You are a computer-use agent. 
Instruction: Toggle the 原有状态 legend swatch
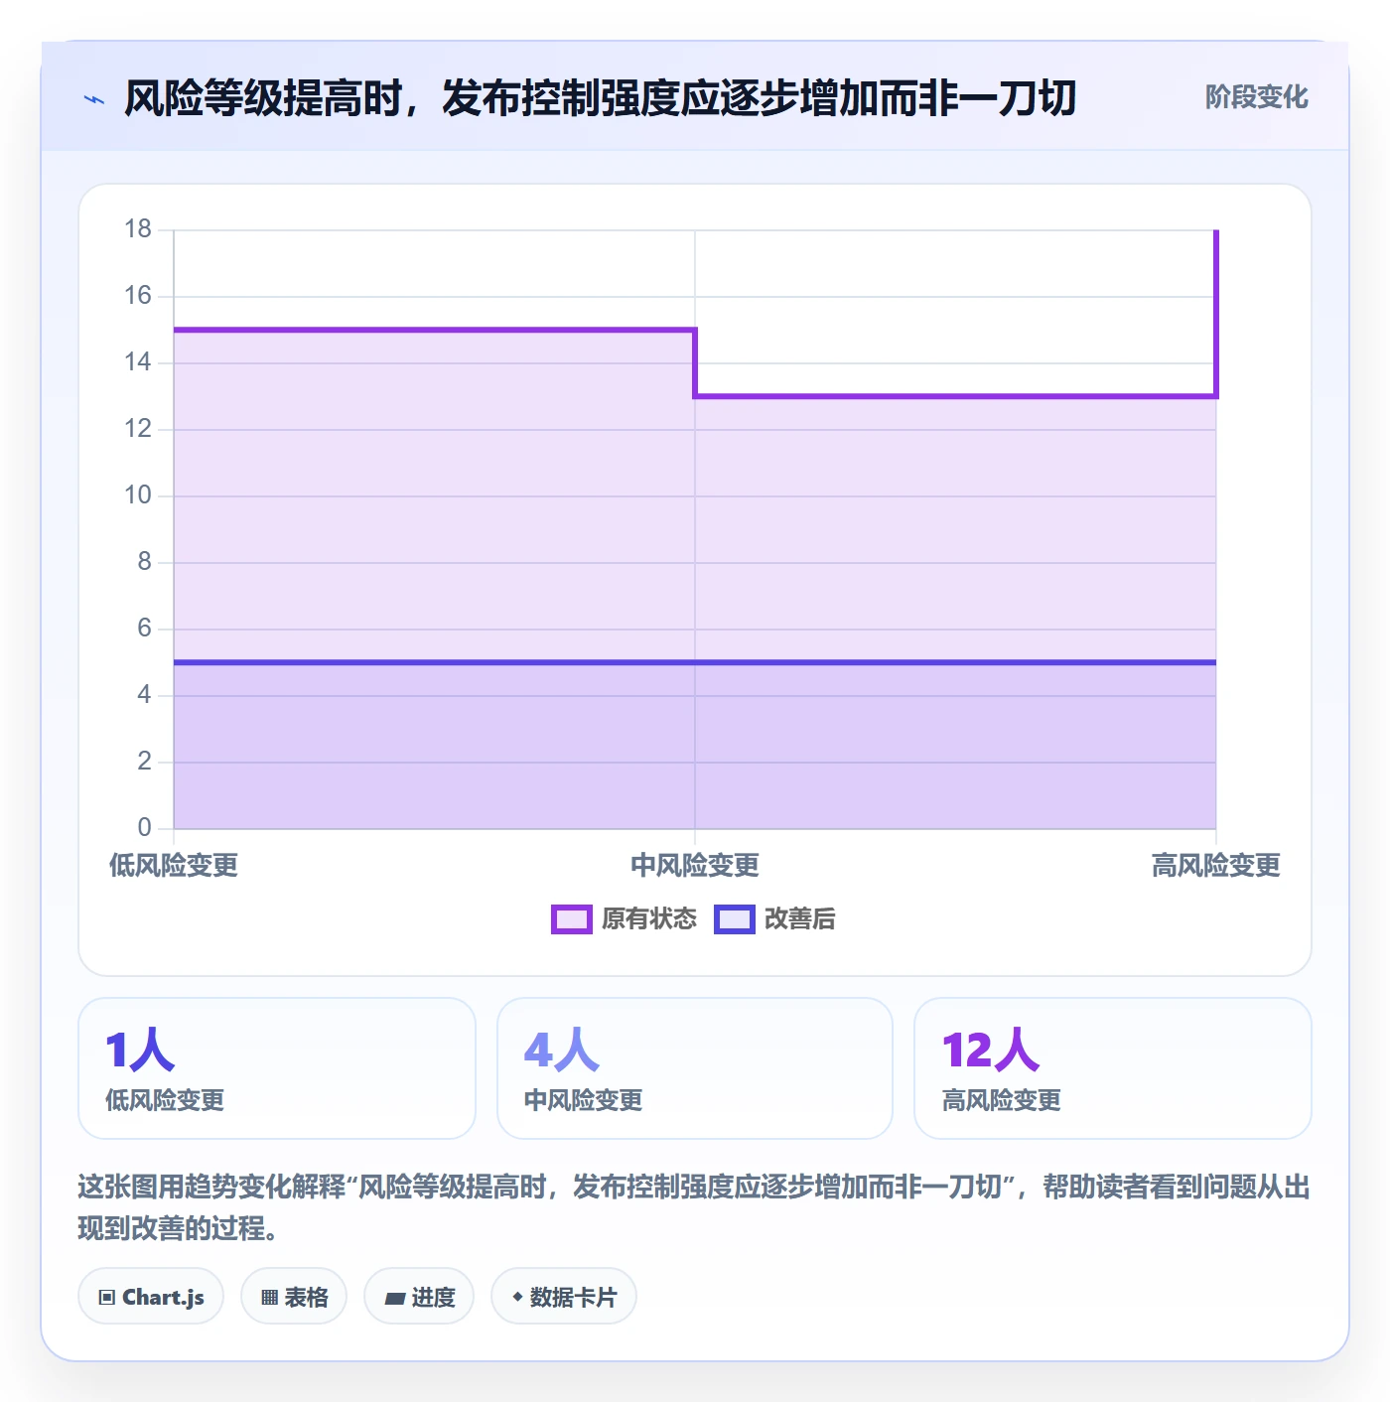572,919
